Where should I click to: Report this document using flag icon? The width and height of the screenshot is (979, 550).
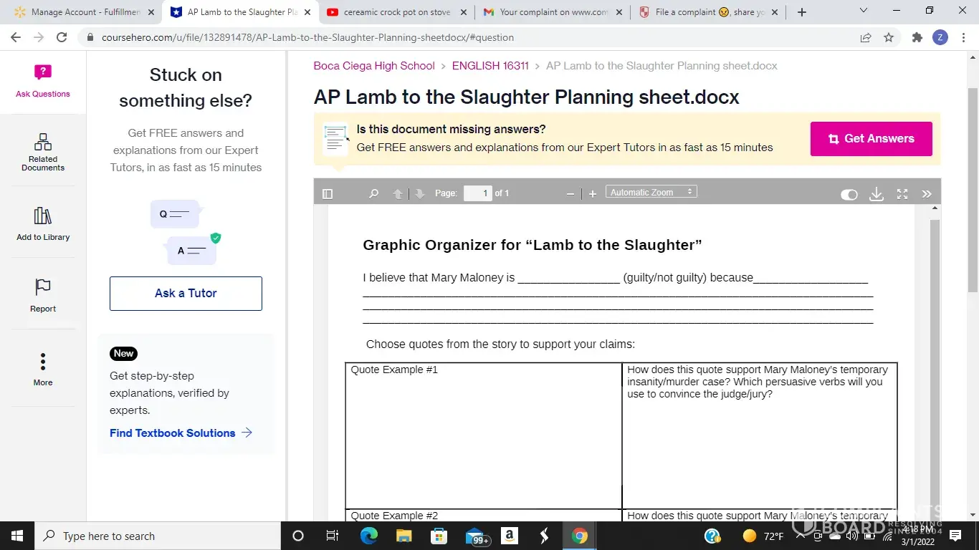tap(43, 295)
